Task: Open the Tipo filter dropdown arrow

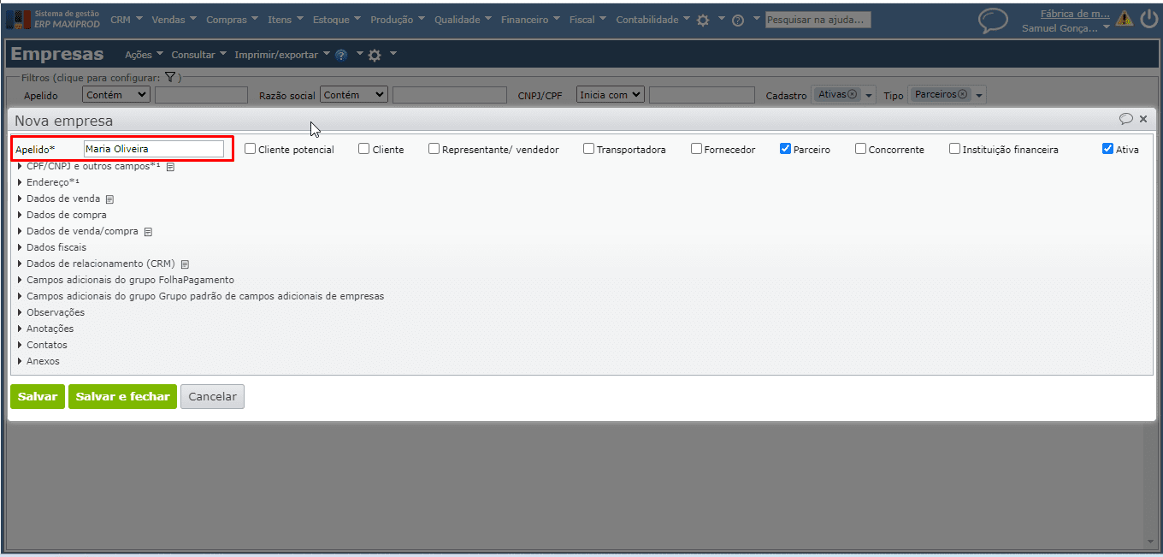Action: pyautogui.click(x=980, y=96)
